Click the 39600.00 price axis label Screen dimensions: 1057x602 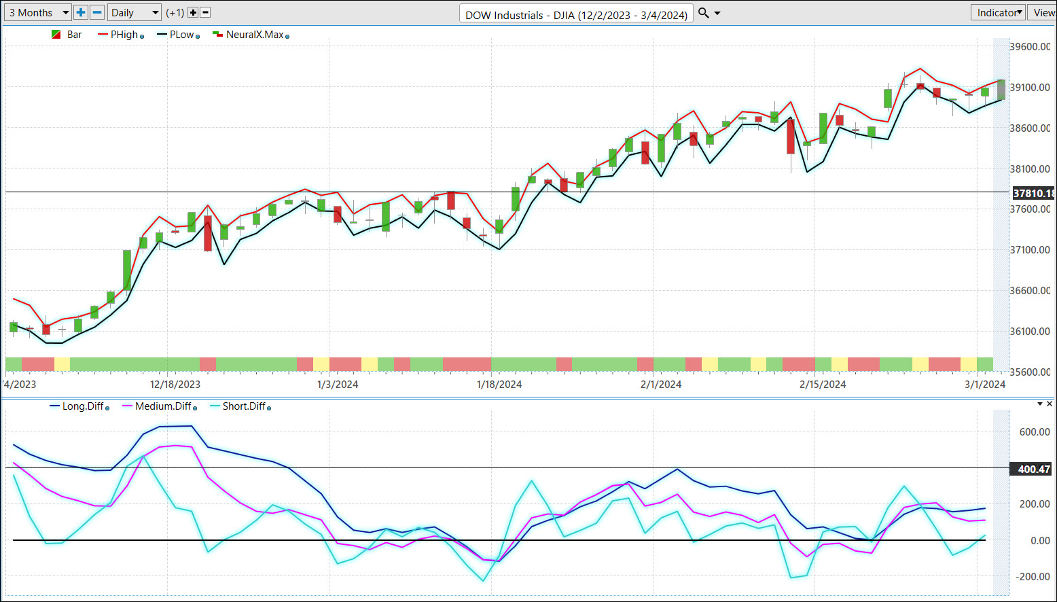1030,47
